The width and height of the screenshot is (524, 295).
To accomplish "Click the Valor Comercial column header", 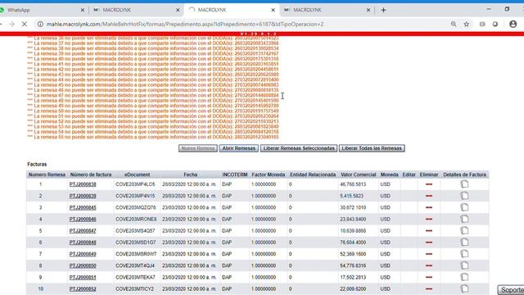I will [359, 175].
